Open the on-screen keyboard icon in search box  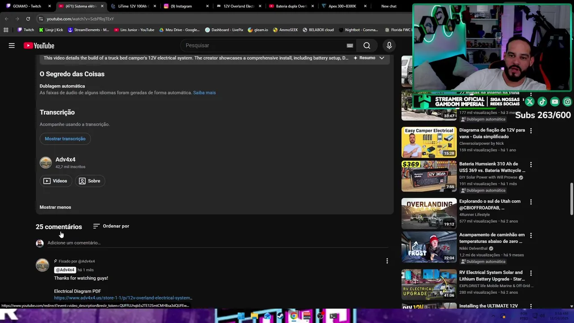coord(350,45)
